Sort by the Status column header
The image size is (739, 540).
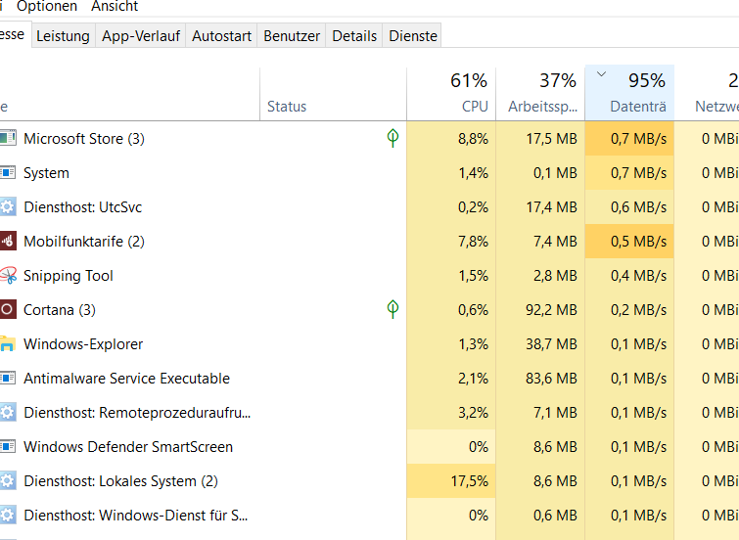(x=333, y=93)
